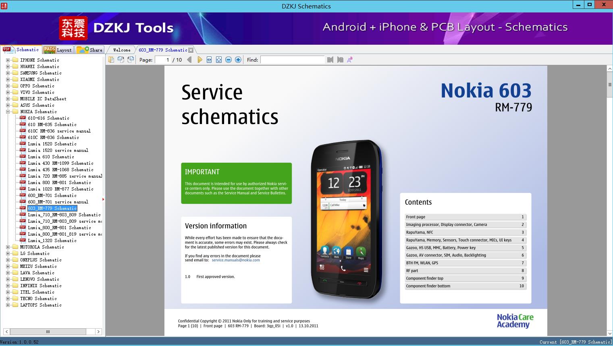Click the PDF icon beside Lumia_1320 Schematic

pyautogui.click(x=23, y=240)
